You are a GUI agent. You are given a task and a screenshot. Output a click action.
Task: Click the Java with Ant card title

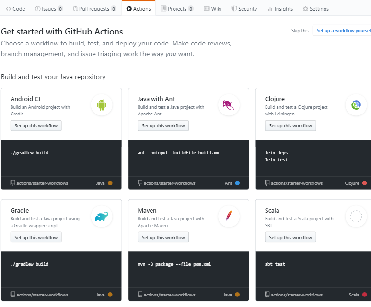[156, 99]
